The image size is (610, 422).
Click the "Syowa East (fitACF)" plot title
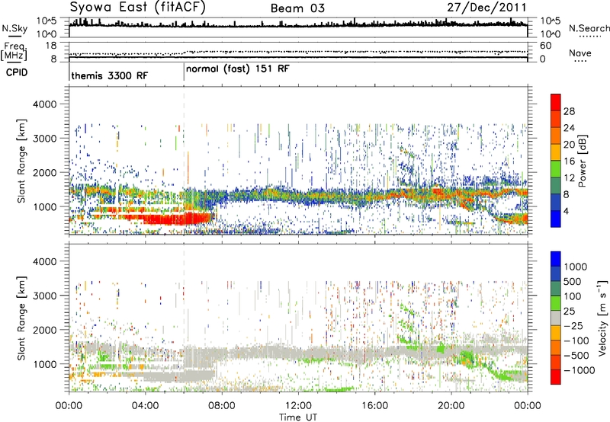[137, 7]
